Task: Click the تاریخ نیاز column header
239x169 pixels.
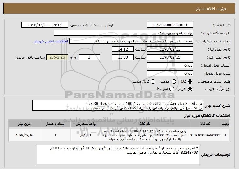Action: [25, 124]
